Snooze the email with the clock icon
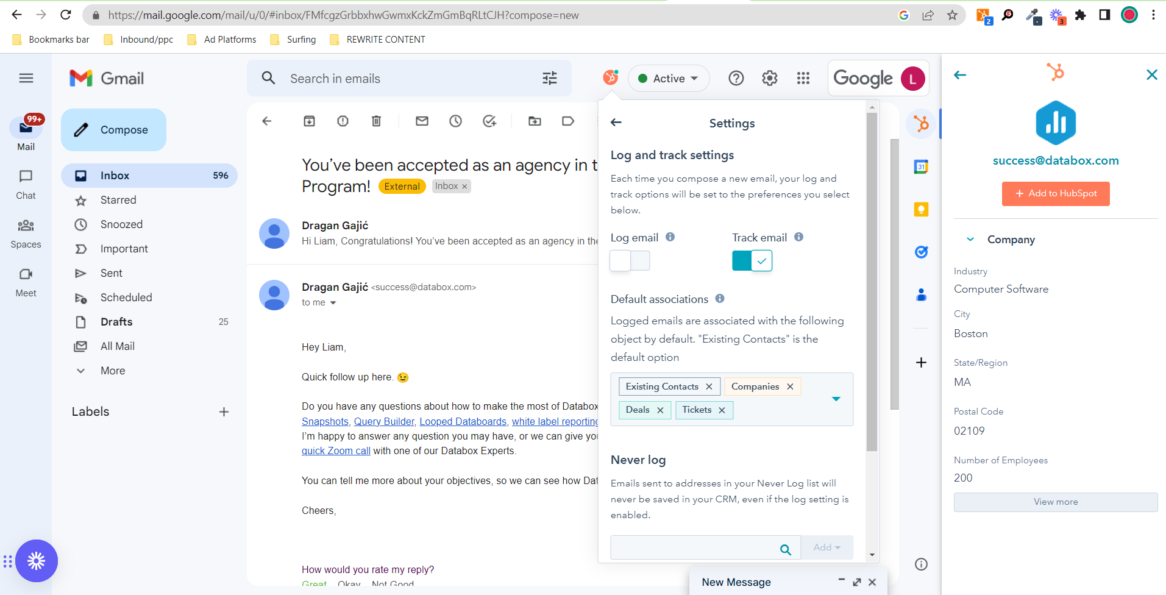1166x595 pixels. point(456,121)
